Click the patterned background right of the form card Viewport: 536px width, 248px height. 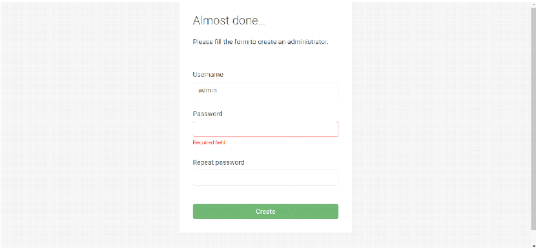[441, 124]
